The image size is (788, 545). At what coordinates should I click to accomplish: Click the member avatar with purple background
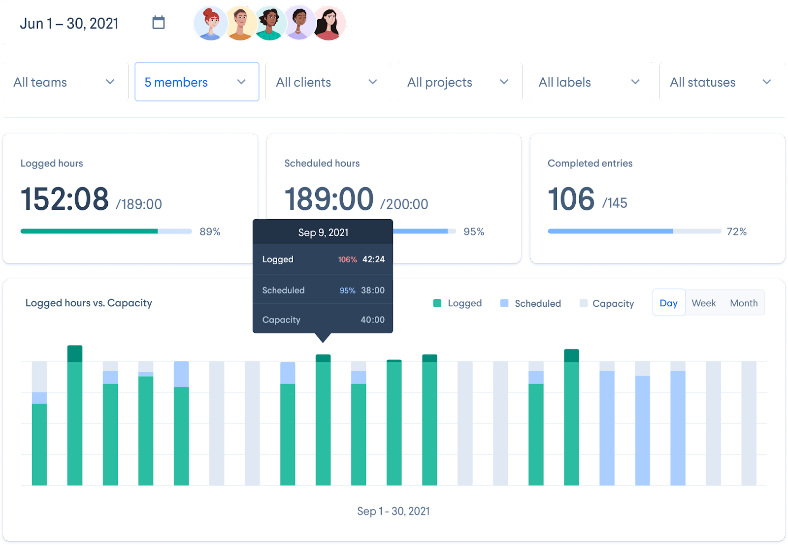tap(299, 24)
